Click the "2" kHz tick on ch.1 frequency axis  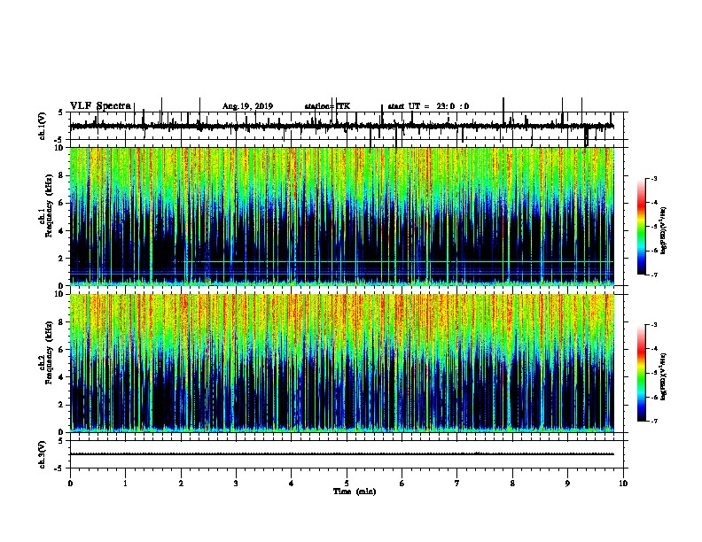62,258
